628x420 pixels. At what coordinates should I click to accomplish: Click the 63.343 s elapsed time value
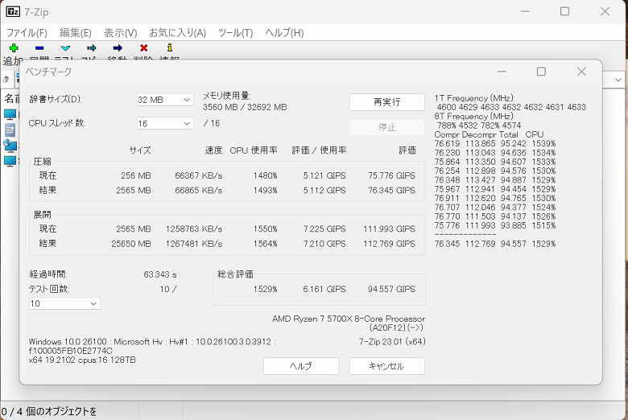pos(160,274)
